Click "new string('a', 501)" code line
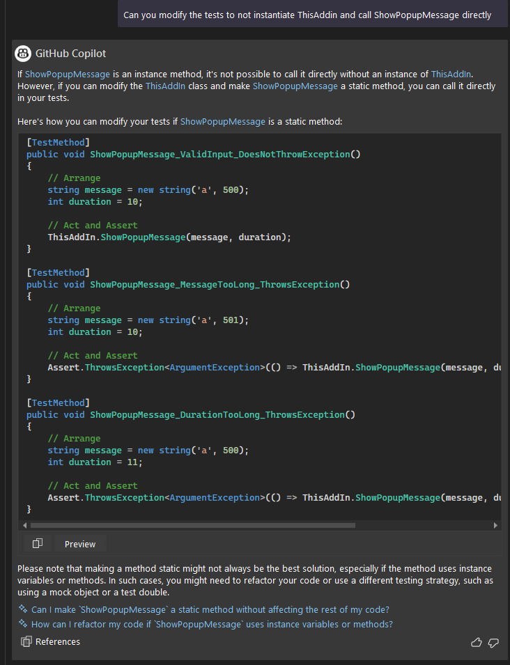Viewport: 510px width, 665px height. click(148, 320)
